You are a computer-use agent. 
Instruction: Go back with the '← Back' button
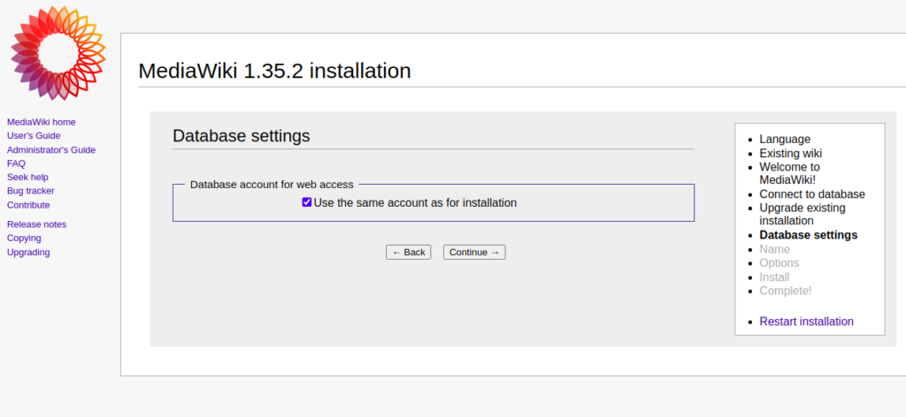pyautogui.click(x=409, y=252)
